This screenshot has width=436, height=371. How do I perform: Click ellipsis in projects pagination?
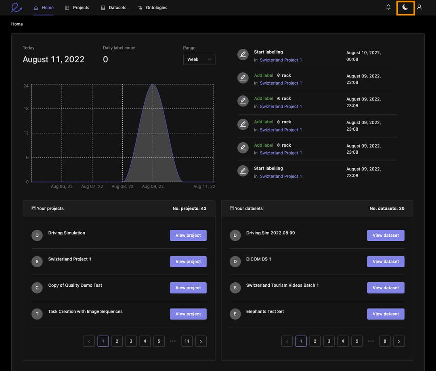(173, 341)
